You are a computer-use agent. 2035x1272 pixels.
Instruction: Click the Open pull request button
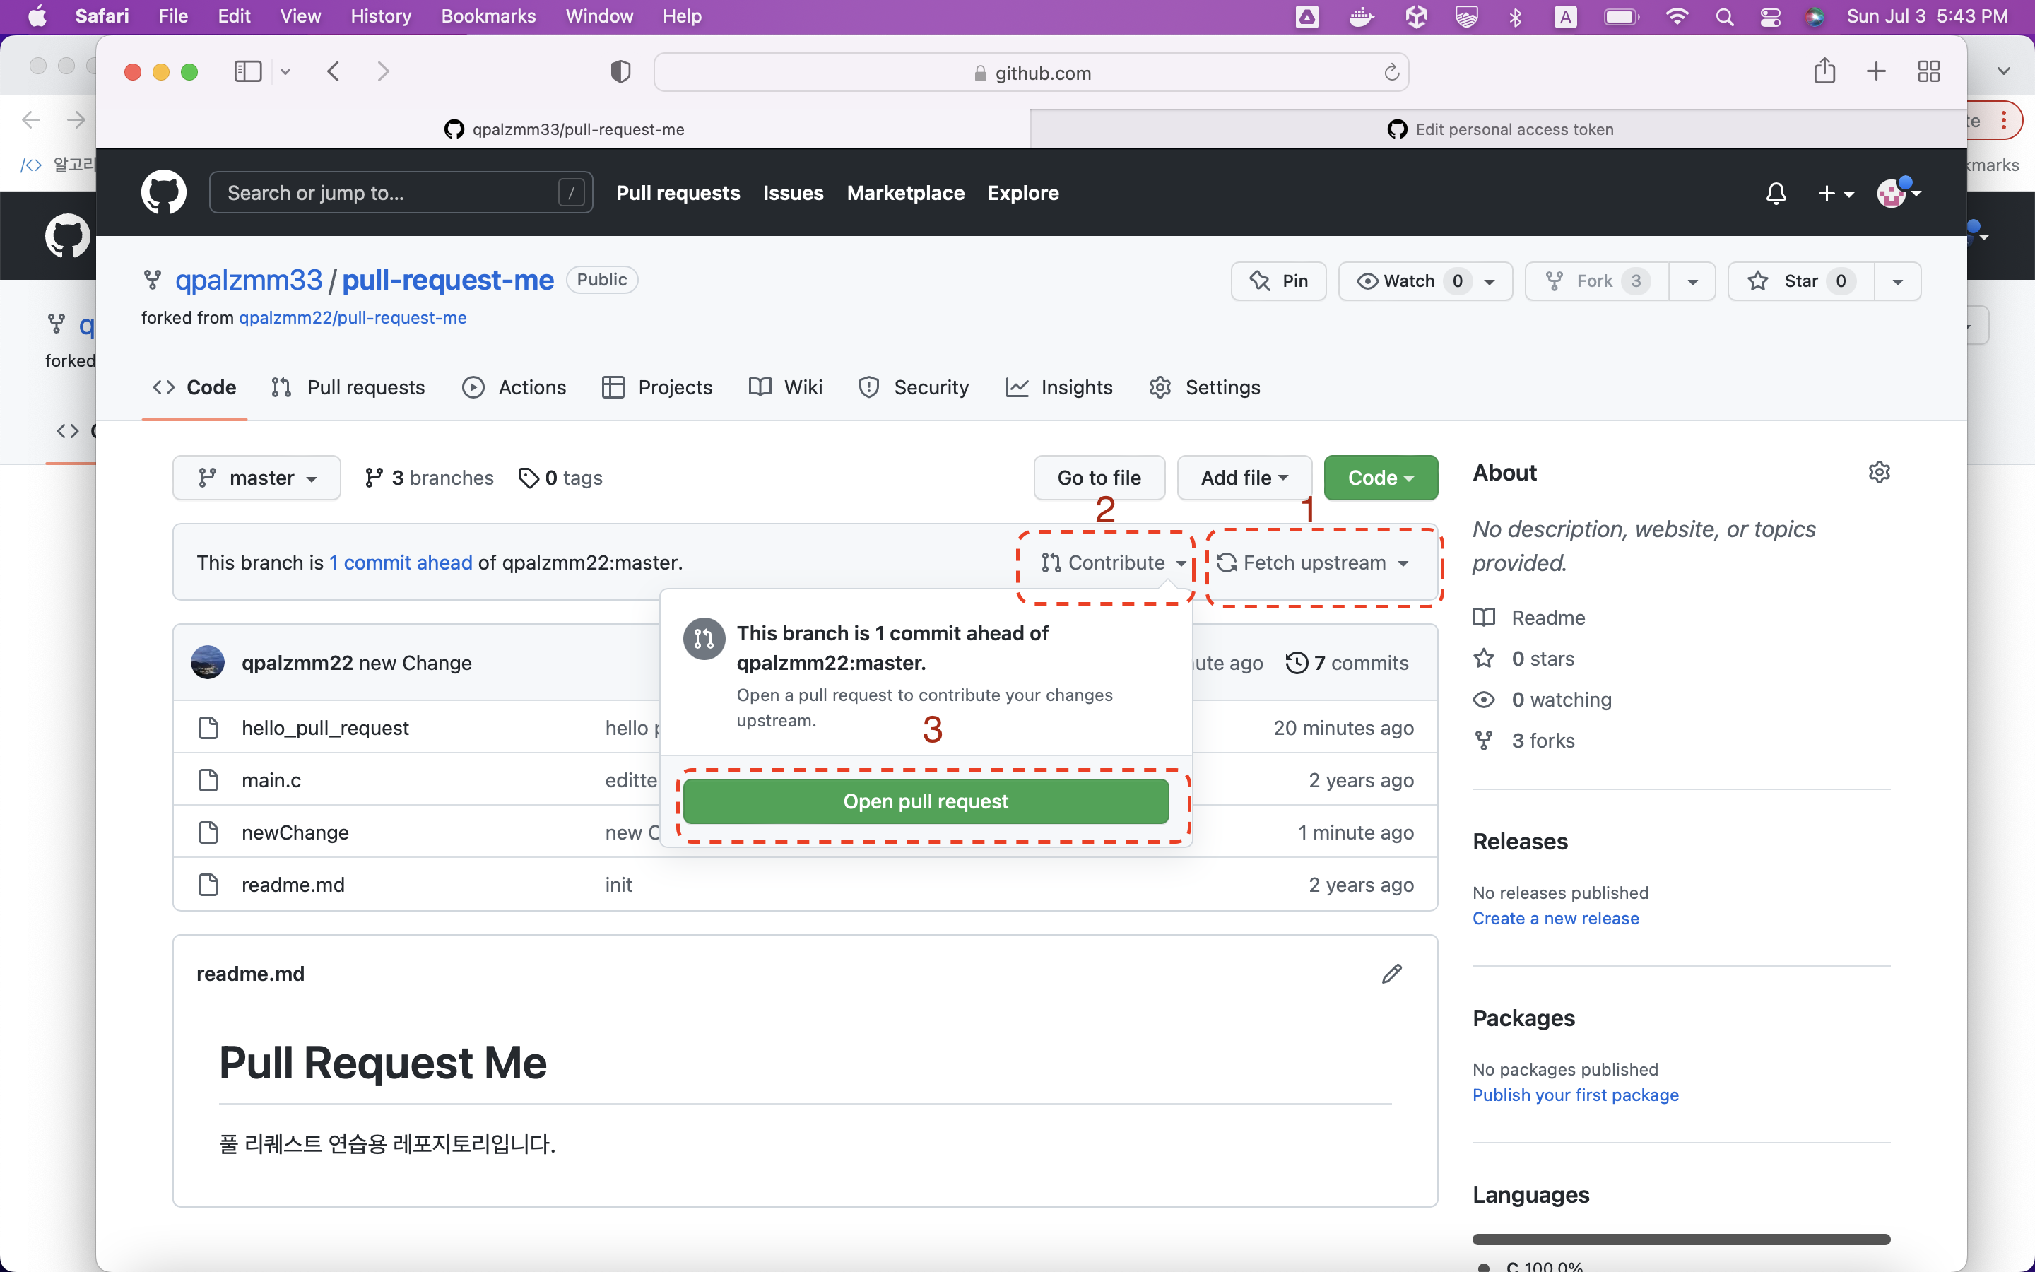925,801
